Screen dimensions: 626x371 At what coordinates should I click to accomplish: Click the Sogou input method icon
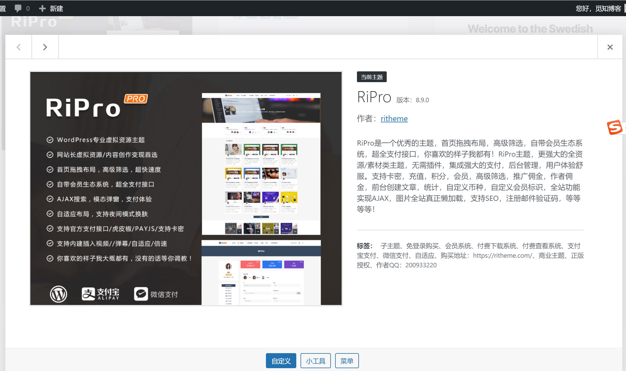[615, 127]
